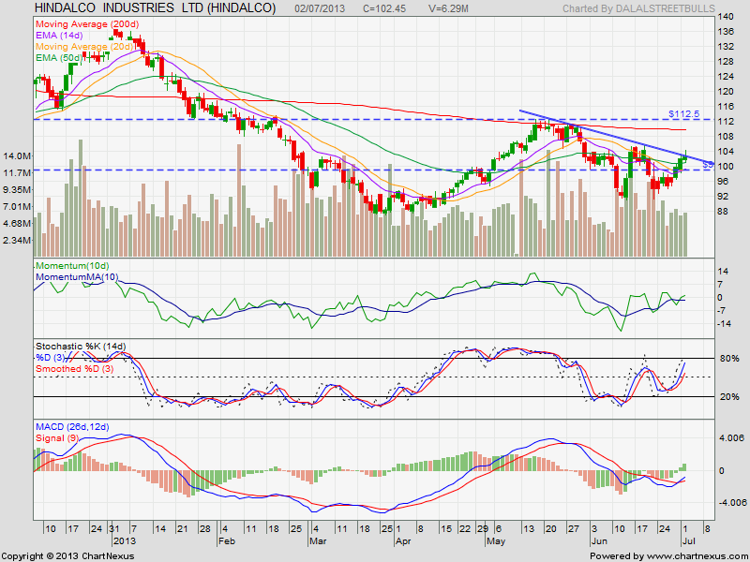The height and width of the screenshot is (562, 750).
Task: Click the 140 price axis label
Action: [x=726, y=17]
